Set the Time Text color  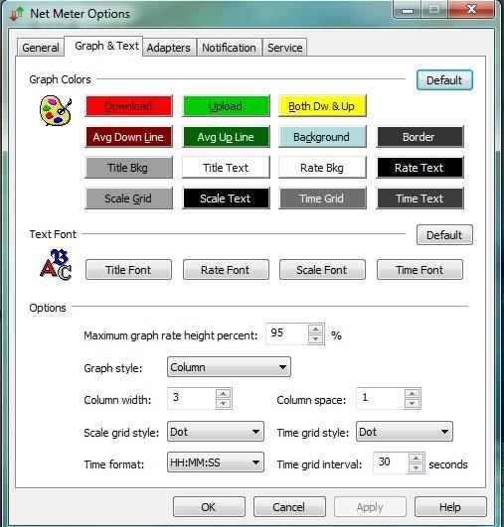(x=420, y=198)
